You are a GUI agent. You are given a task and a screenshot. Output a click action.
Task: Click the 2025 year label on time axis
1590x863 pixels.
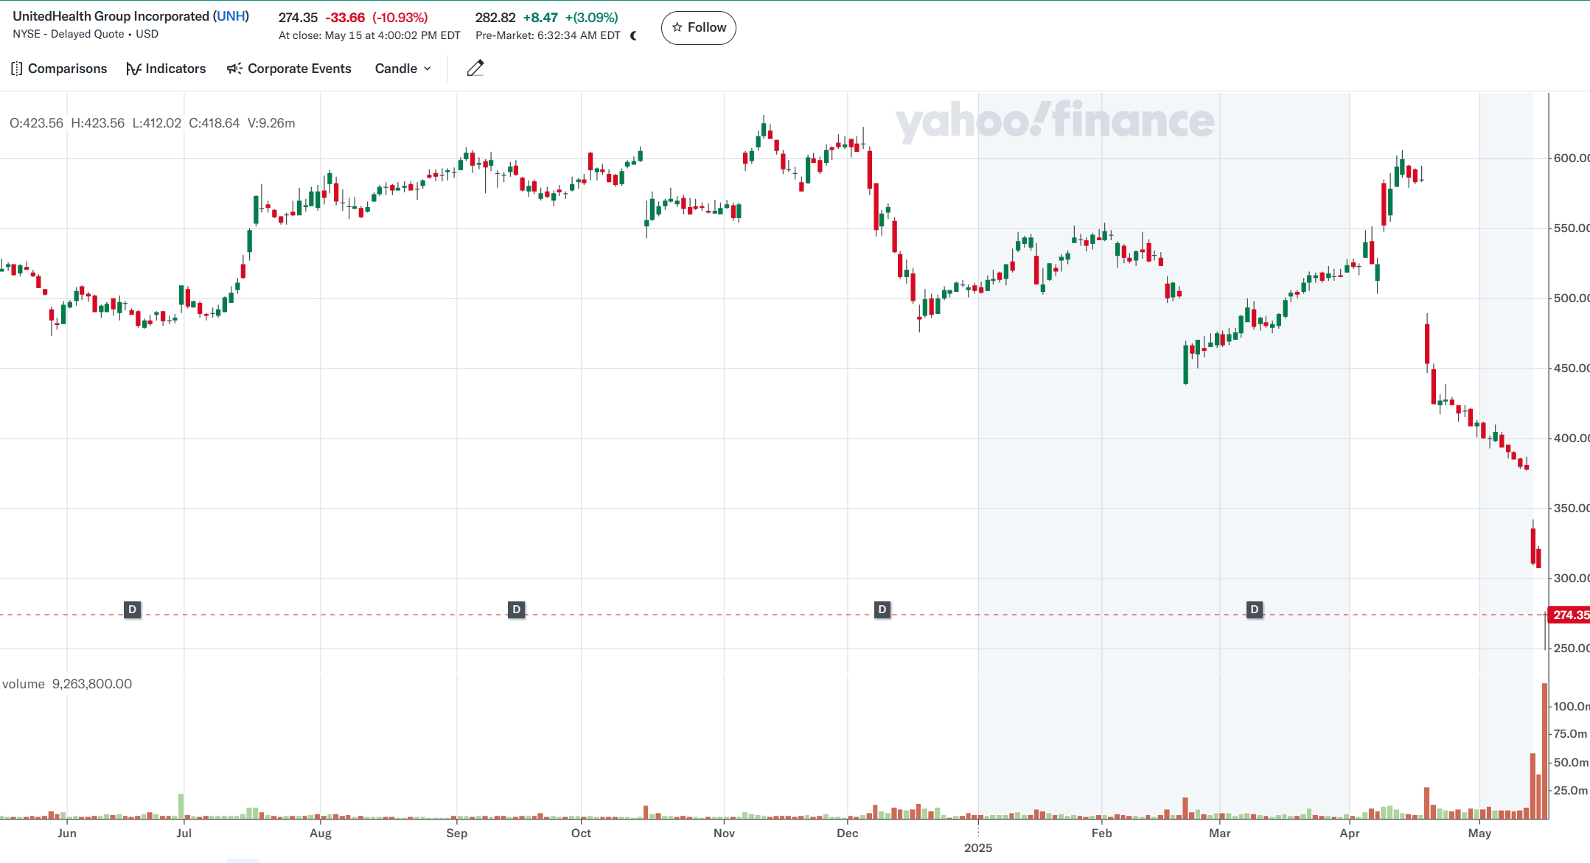click(978, 848)
